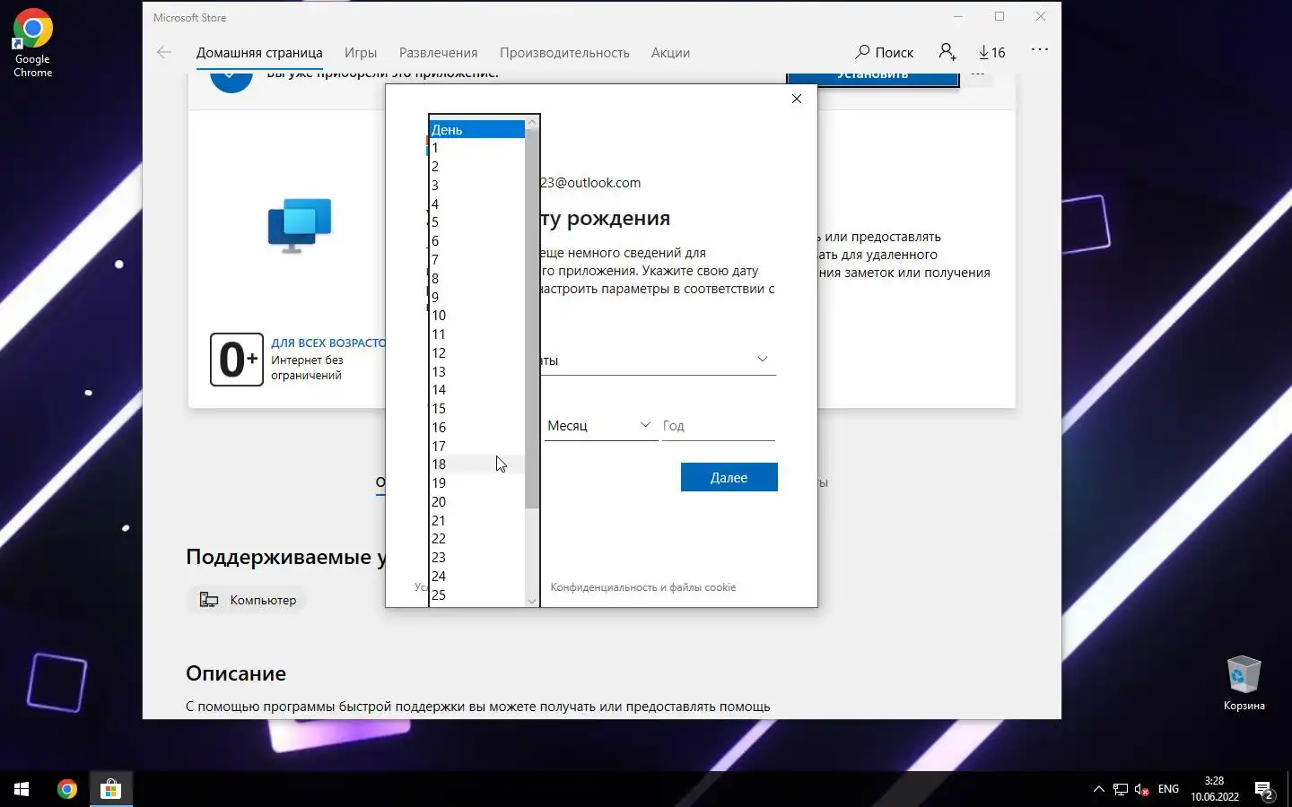Maximize the Microsoft Store window

coord(1000,17)
